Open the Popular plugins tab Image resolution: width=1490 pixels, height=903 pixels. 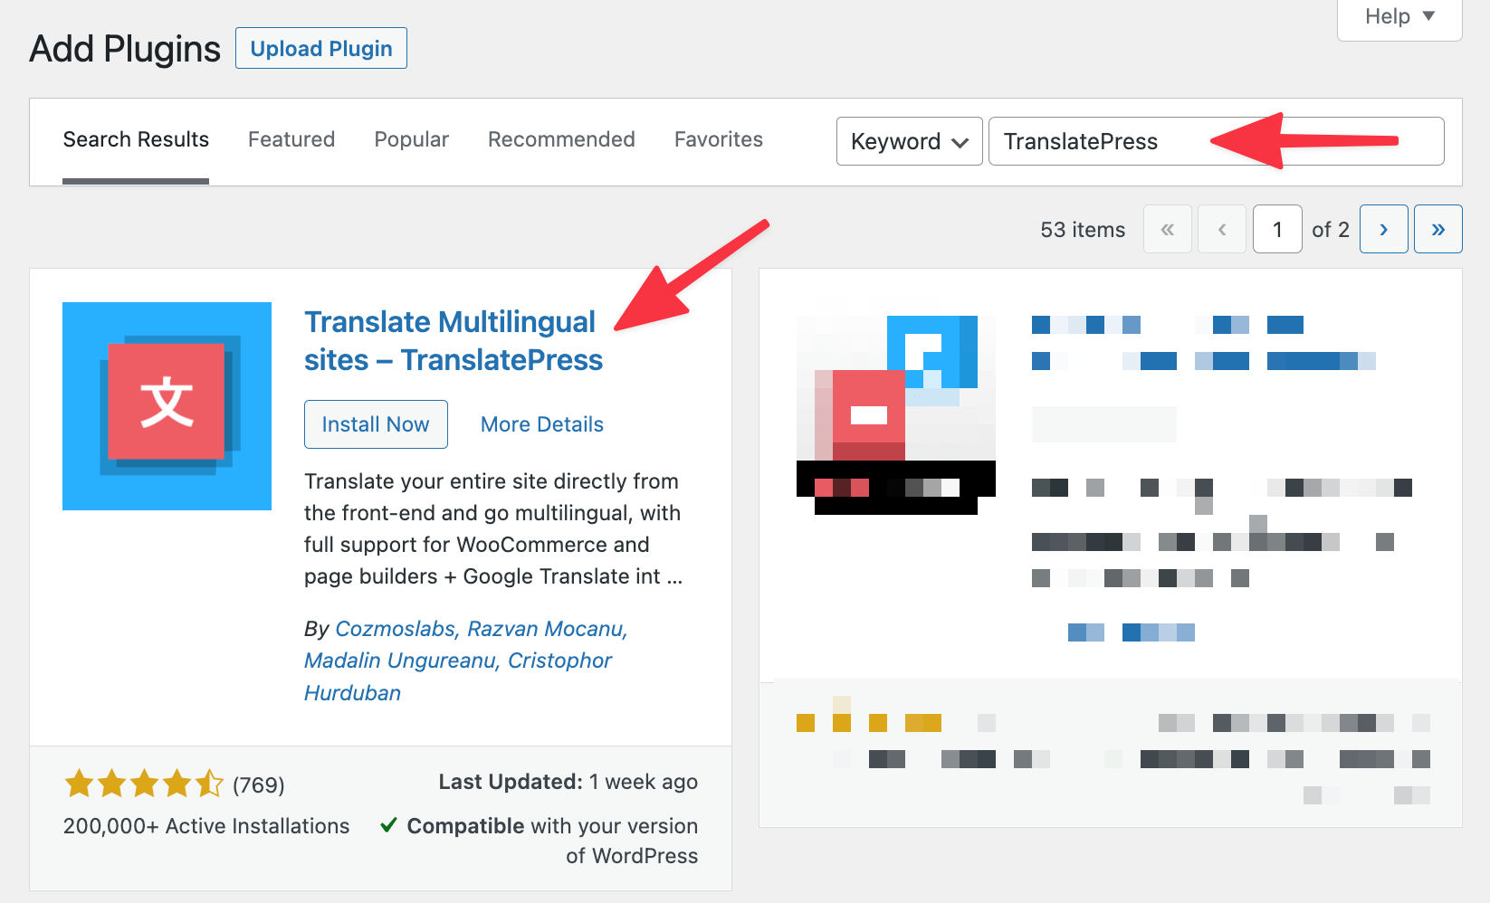pyautogui.click(x=412, y=139)
